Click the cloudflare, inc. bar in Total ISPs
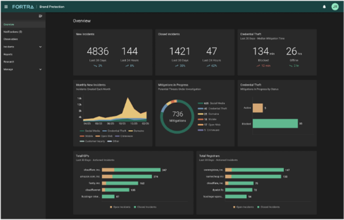This screenshot has height=220, width=344. click(131, 170)
